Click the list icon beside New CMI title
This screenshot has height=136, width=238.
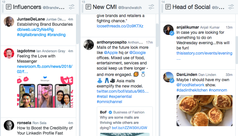point(89,7)
